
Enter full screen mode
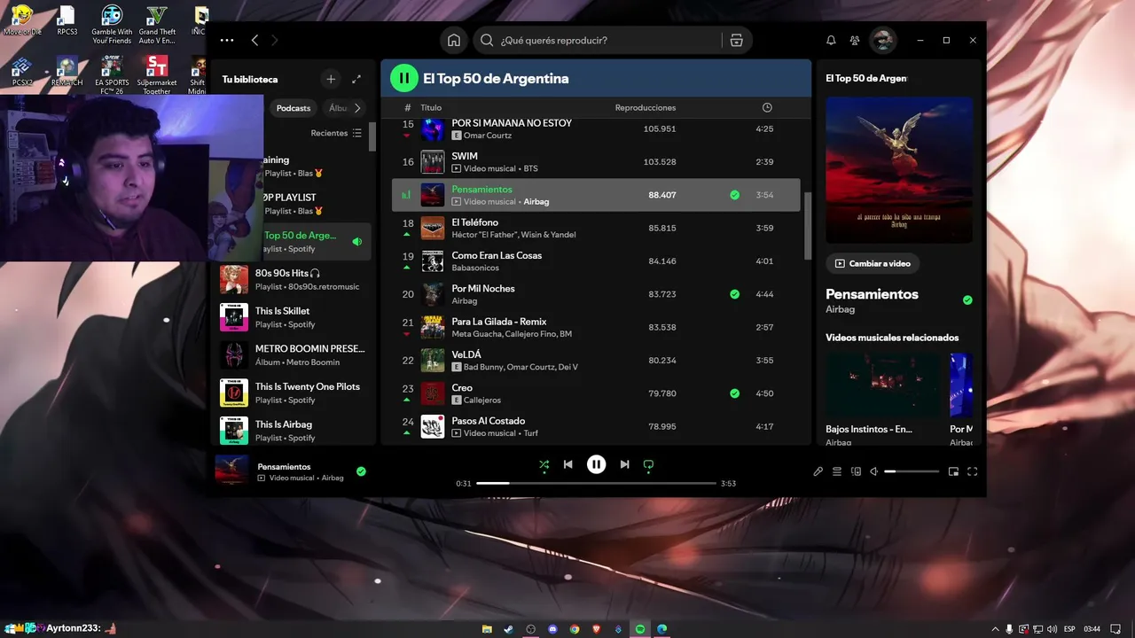973,471
